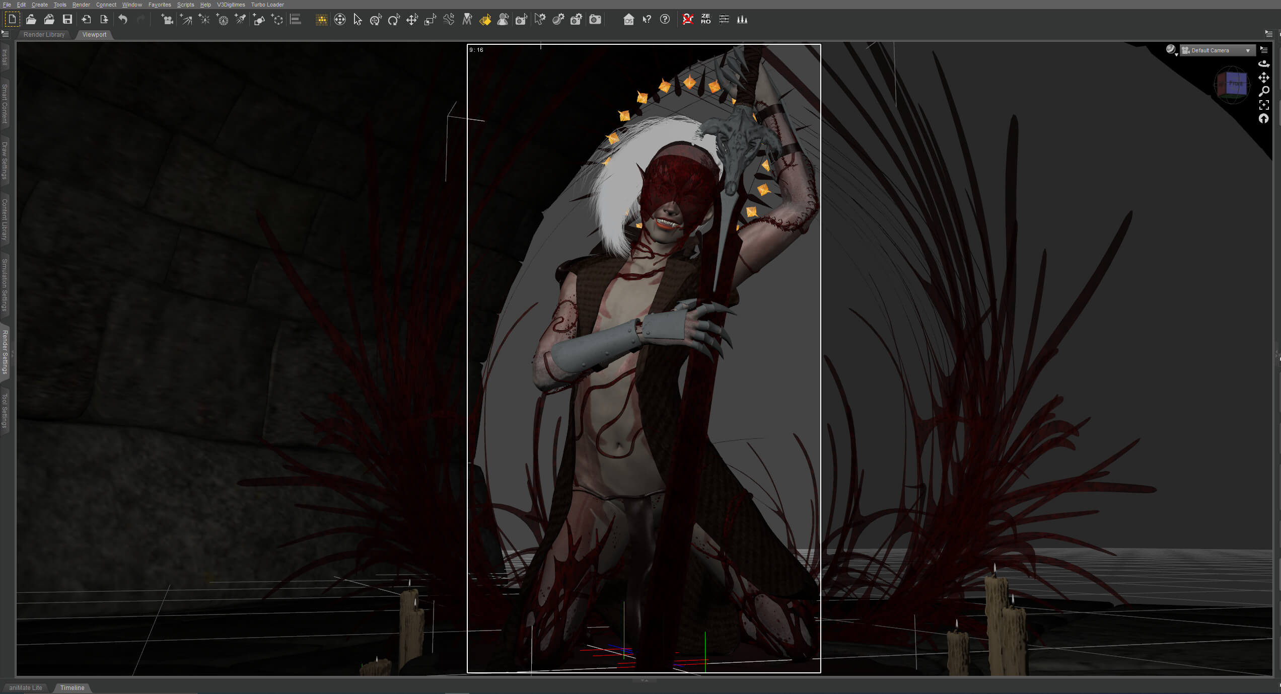Click the orbit camera control in viewport
Viewport: 1281px width, 694px height.
click(x=1264, y=64)
